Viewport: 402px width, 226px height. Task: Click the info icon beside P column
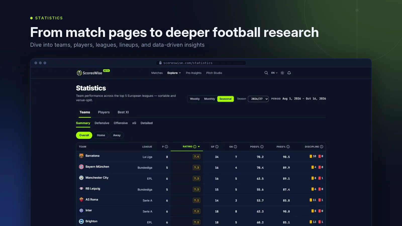click(166, 147)
